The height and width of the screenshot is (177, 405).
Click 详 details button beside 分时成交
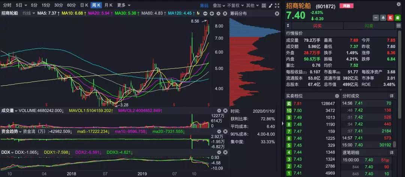[391, 96]
